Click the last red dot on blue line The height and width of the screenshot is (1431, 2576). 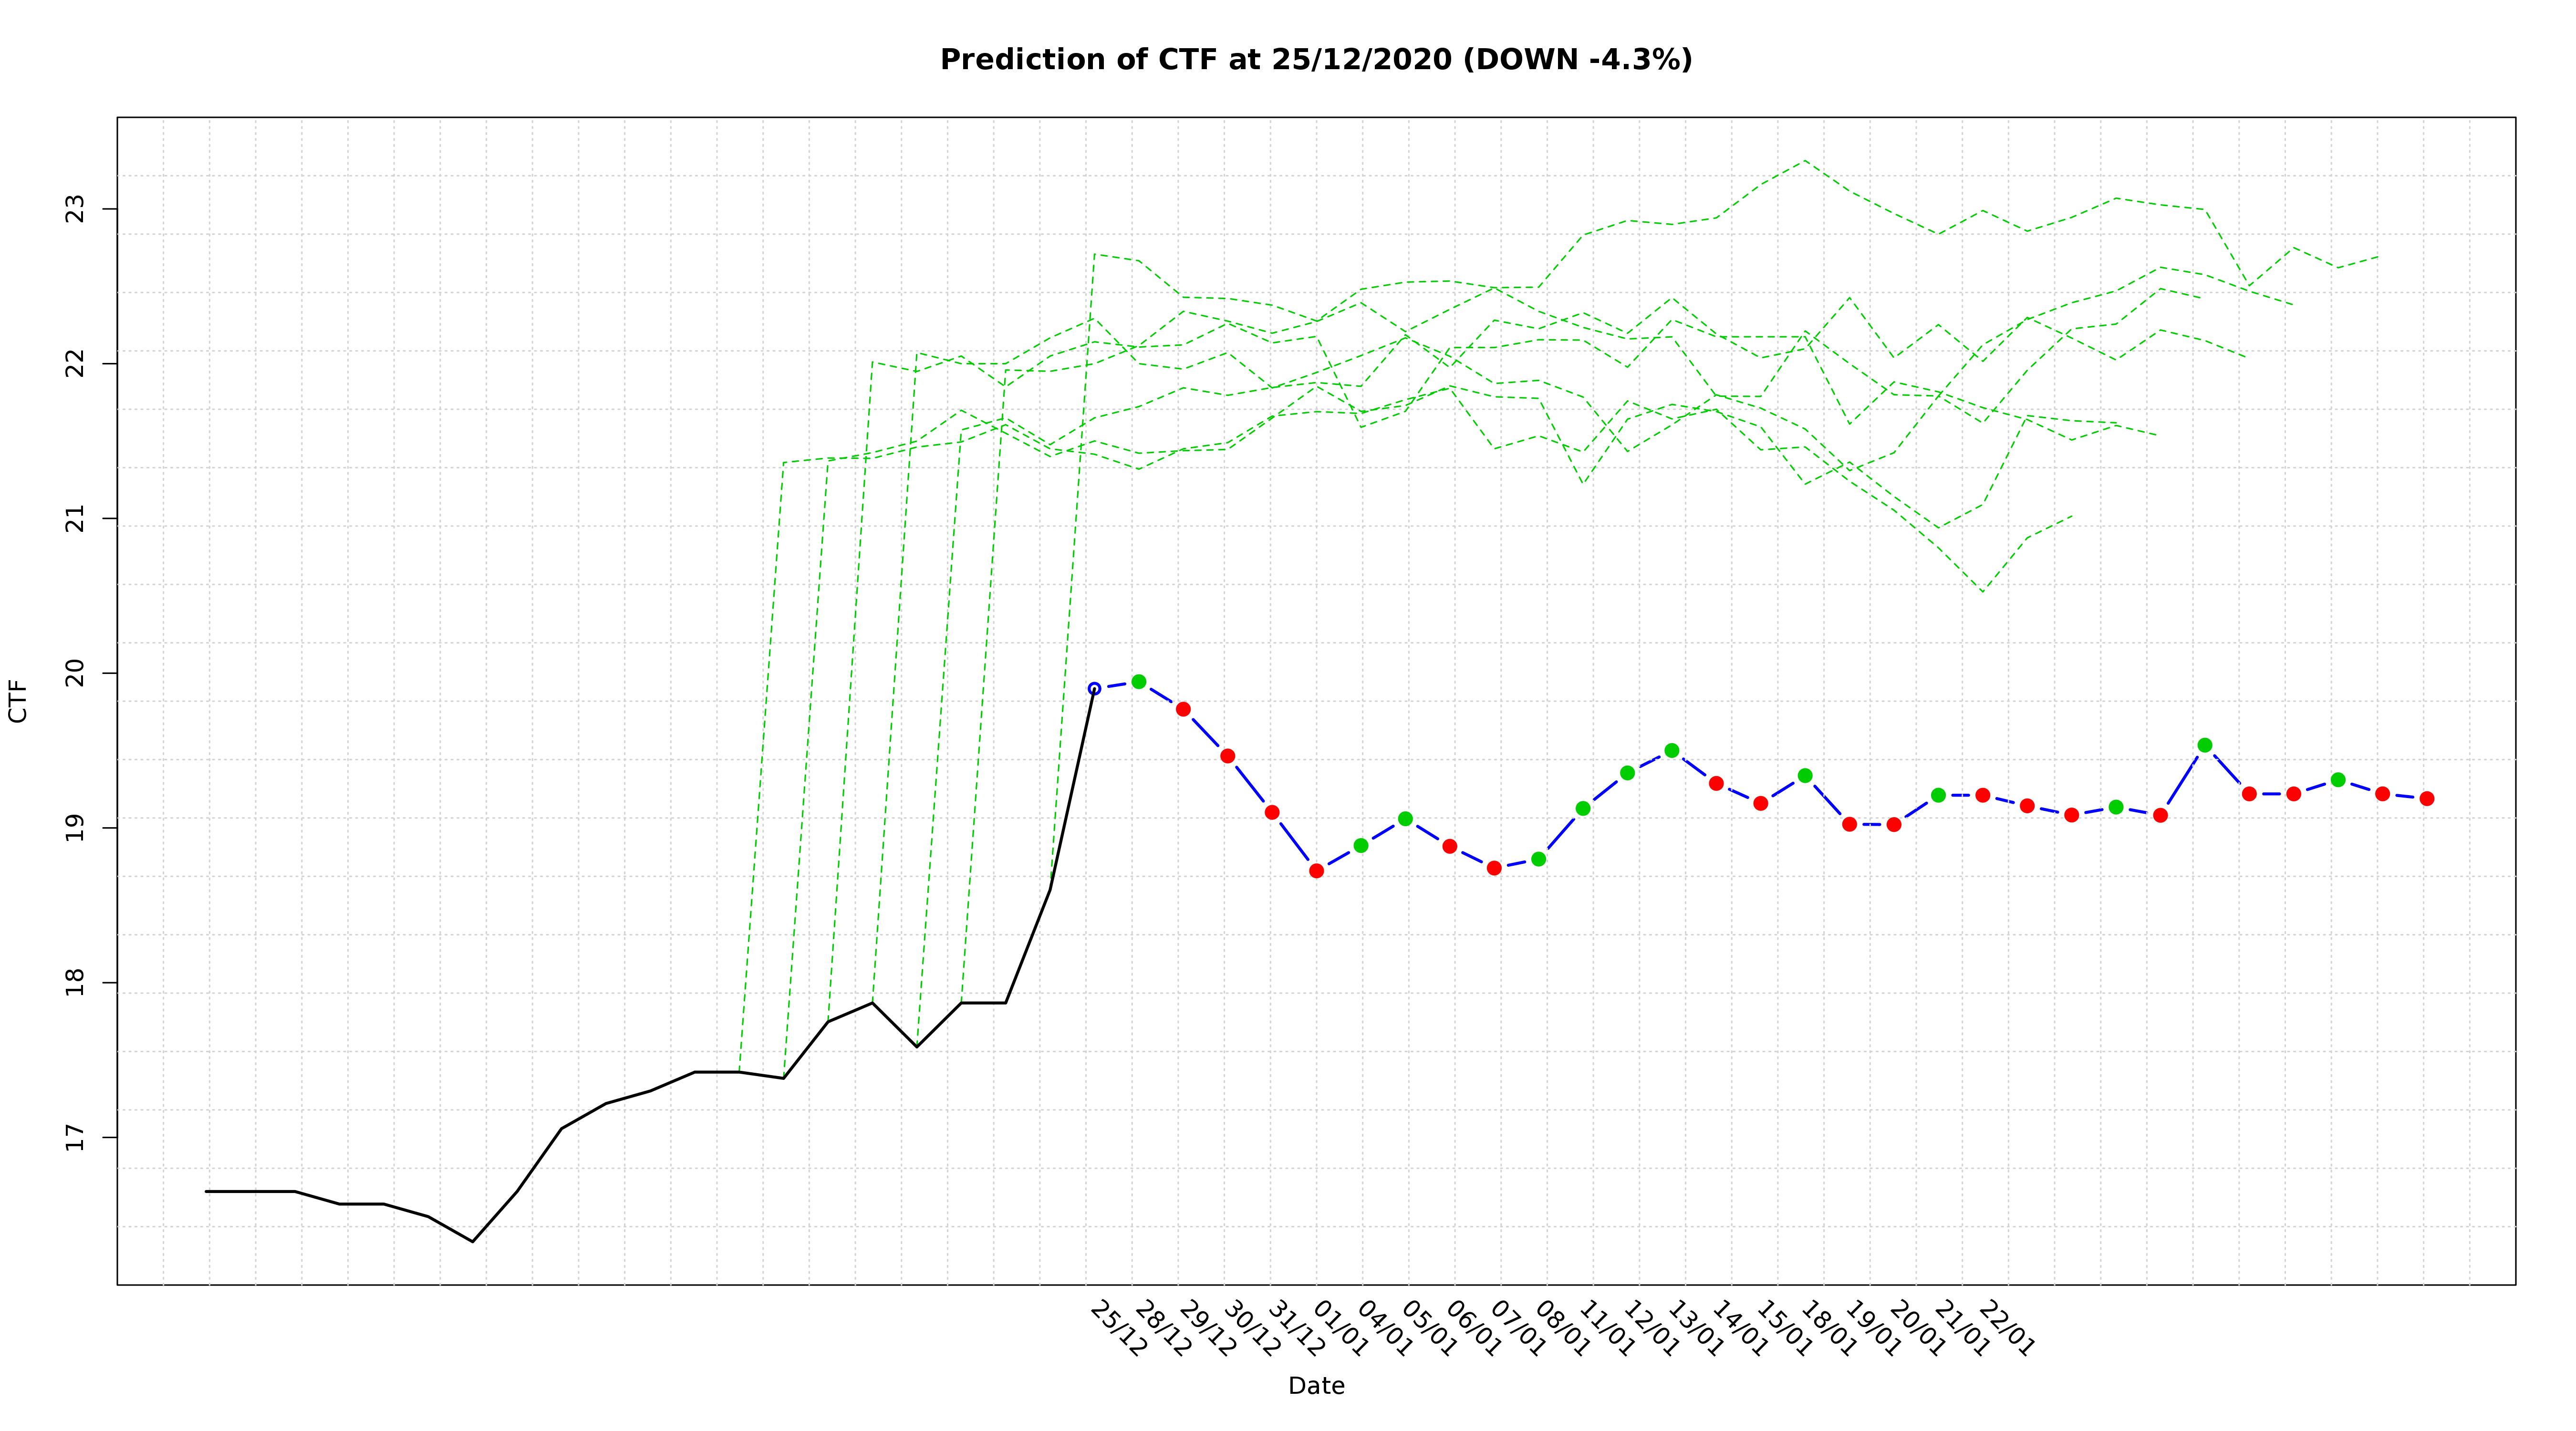[2426, 798]
